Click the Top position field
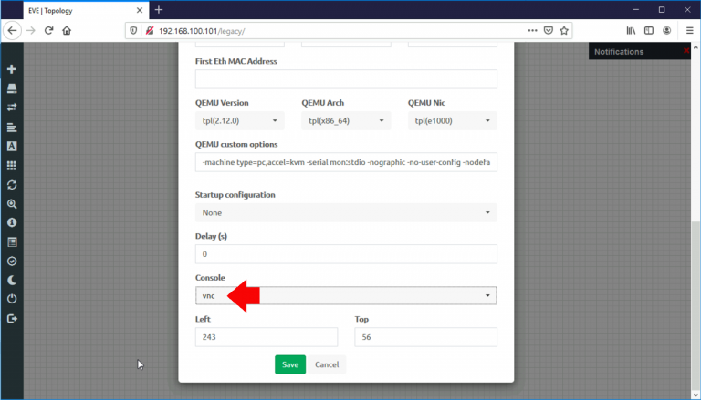Viewport: 701px width, 400px height. point(425,337)
